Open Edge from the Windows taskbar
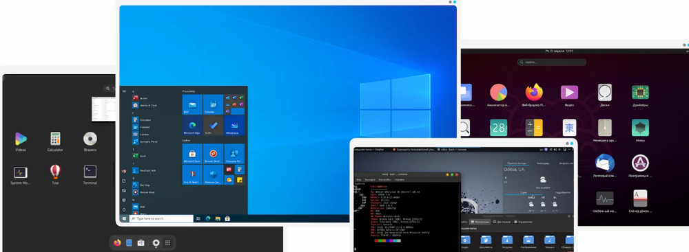This screenshot has height=252, width=689. [x=208, y=218]
